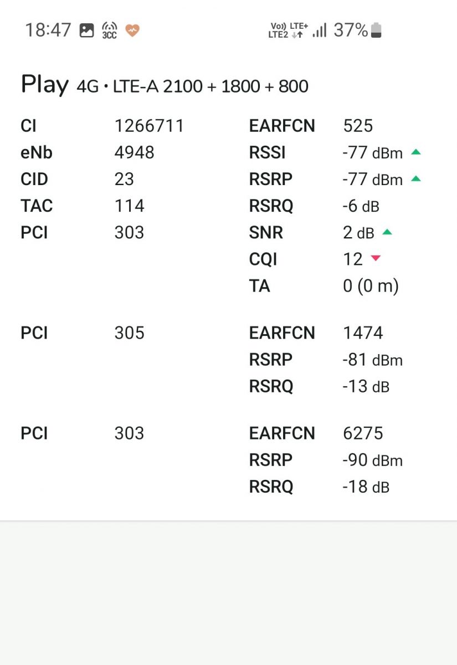
Task: Tap the EARFCN value 525
Action: [x=358, y=126]
